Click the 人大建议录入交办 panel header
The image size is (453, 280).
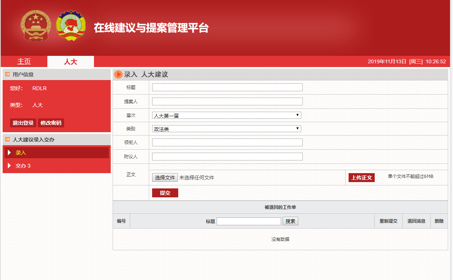[57, 140]
